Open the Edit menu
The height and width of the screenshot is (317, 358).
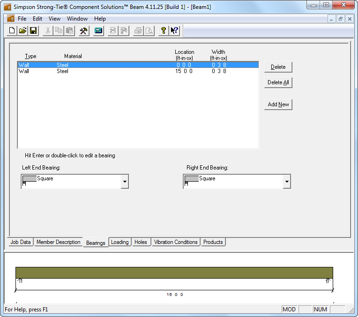(37, 19)
